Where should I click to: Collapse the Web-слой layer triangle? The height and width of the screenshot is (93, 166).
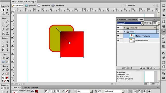125,28
